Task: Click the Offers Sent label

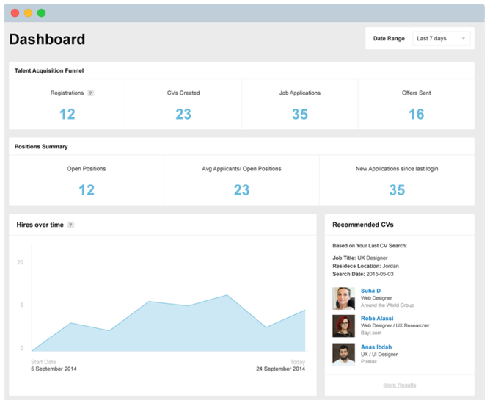Action: point(416,93)
